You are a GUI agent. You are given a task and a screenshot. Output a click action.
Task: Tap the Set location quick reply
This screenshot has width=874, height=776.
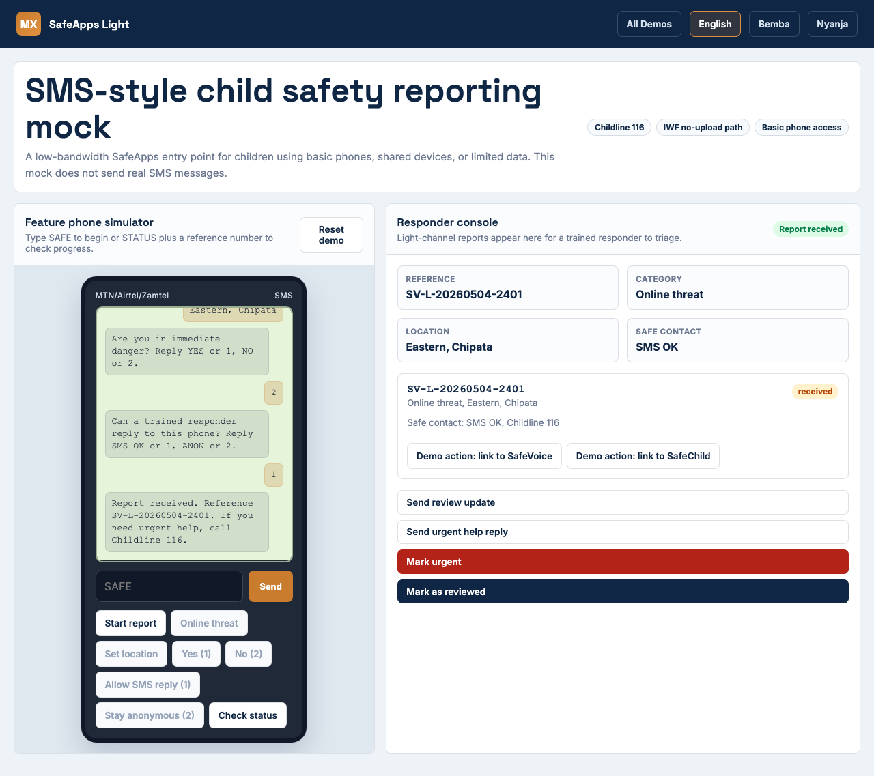point(131,654)
